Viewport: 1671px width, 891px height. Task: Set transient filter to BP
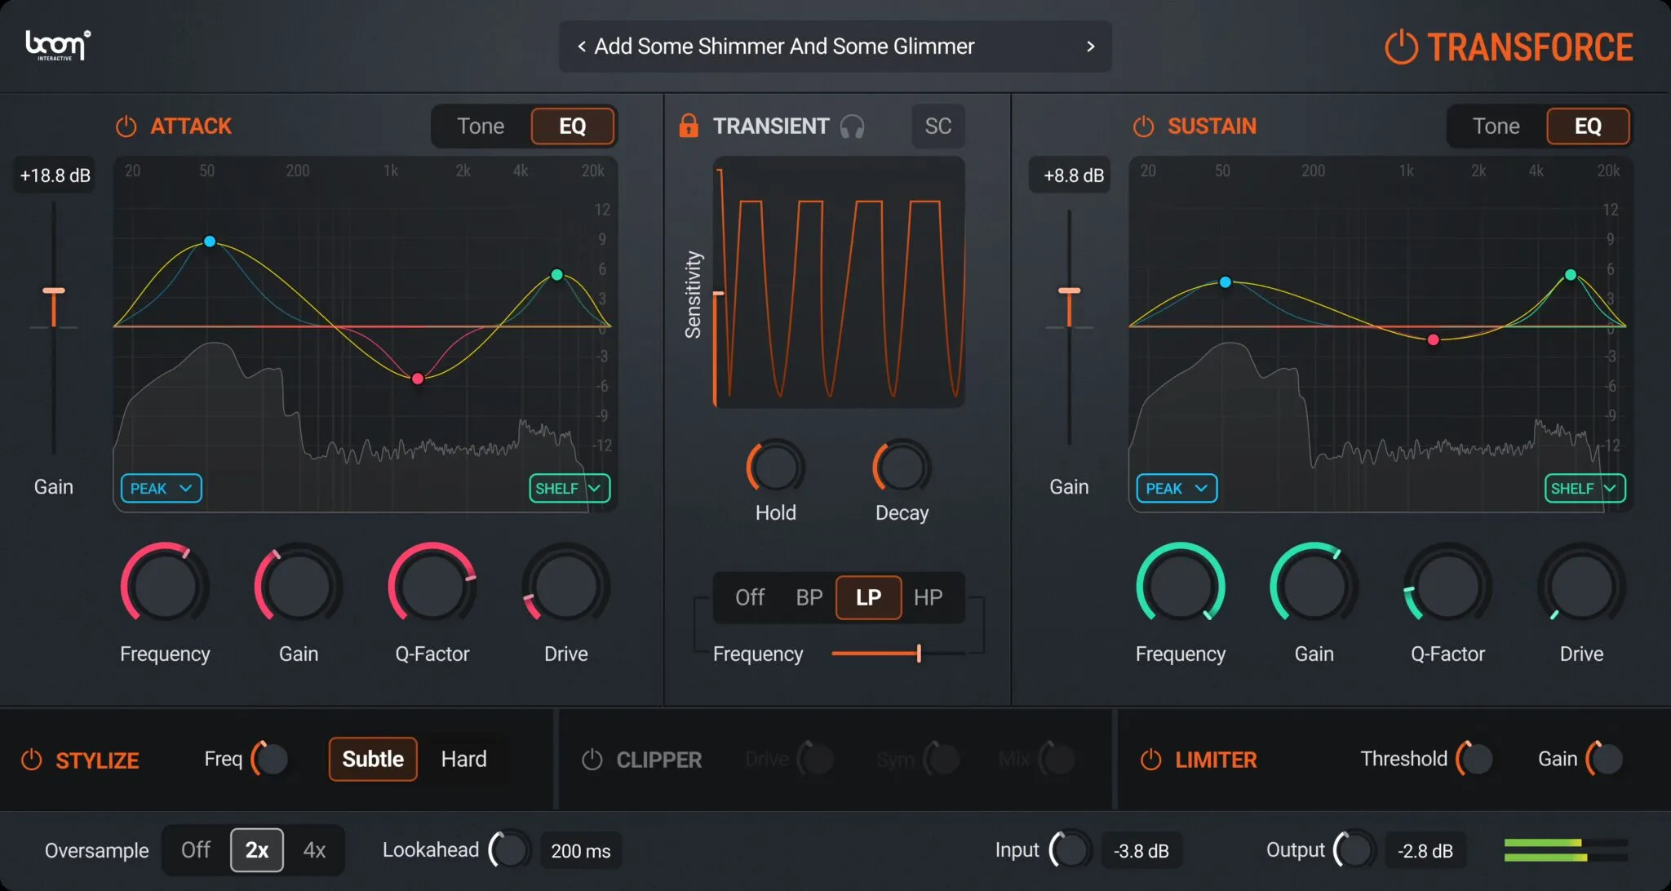click(x=809, y=597)
